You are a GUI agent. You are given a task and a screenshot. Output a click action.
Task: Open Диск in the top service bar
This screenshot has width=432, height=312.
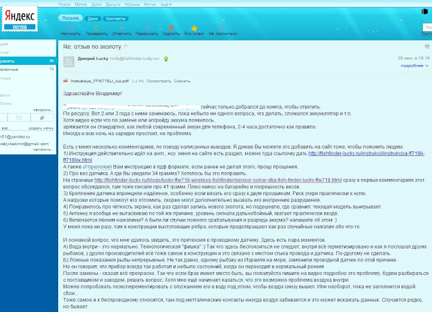(x=97, y=5)
